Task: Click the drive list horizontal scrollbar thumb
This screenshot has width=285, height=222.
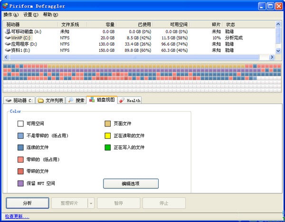Action: [134, 57]
